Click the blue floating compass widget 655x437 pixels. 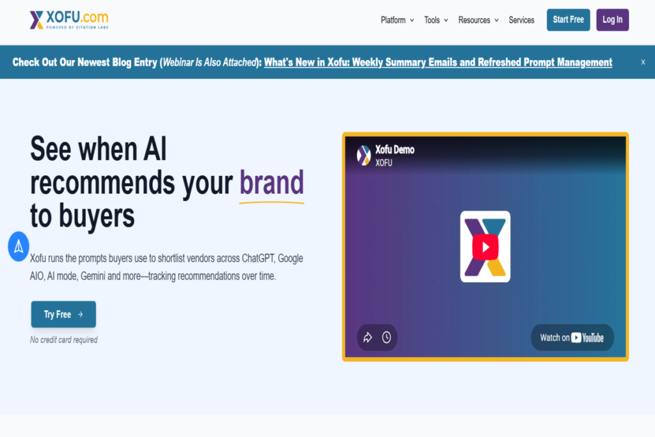(19, 246)
